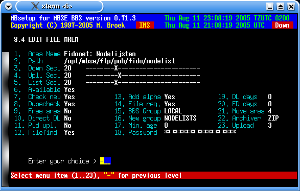The image size is (300, 191).
Task: Click the 'Upload' label of item 23
Action: pyautogui.click(x=243, y=126)
